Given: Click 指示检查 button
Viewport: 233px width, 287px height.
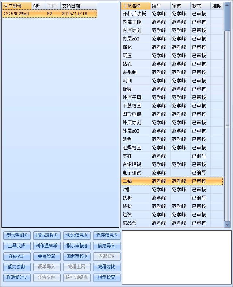Looking at the screenshot, I should [107, 278].
